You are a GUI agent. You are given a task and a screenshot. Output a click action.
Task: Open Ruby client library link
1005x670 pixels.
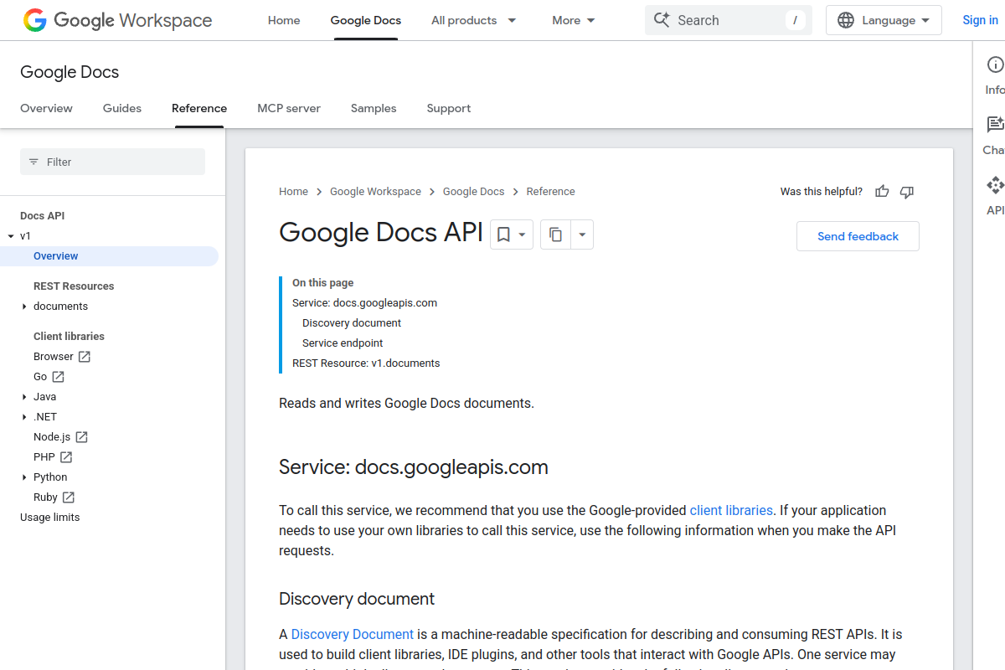tap(45, 497)
